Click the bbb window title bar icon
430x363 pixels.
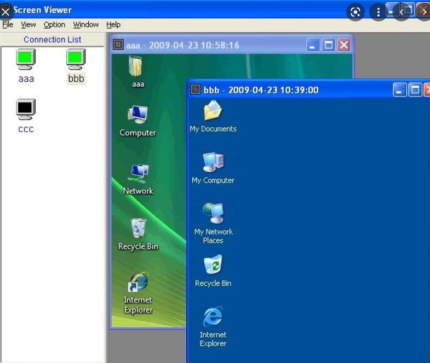[196, 89]
